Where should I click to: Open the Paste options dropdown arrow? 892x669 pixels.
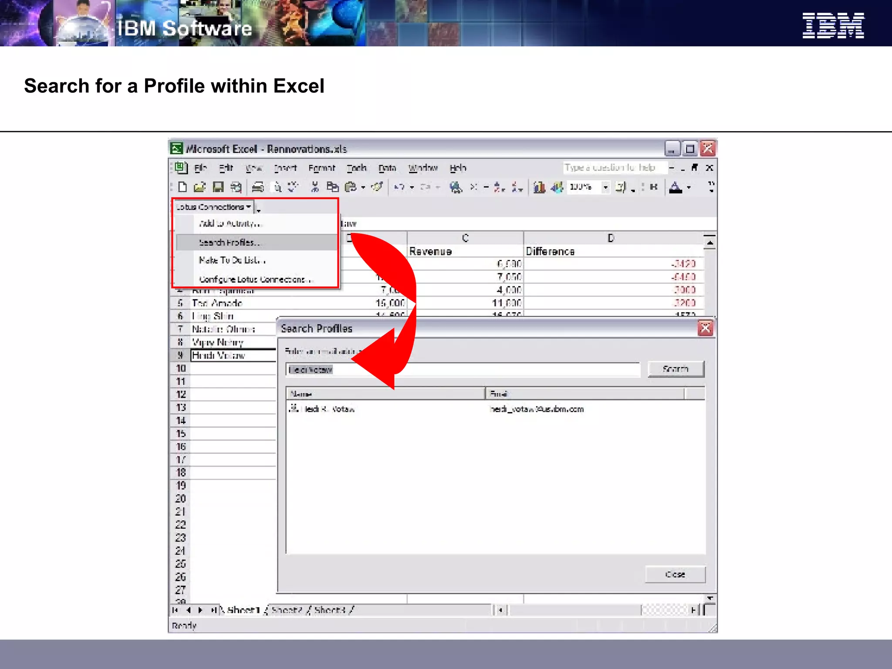pos(363,188)
